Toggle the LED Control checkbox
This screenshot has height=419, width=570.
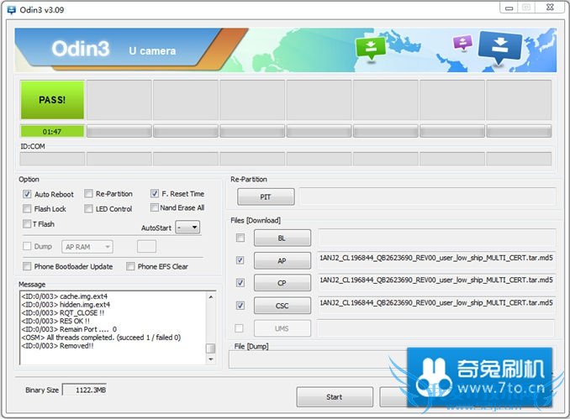click(x=88, y=209)
